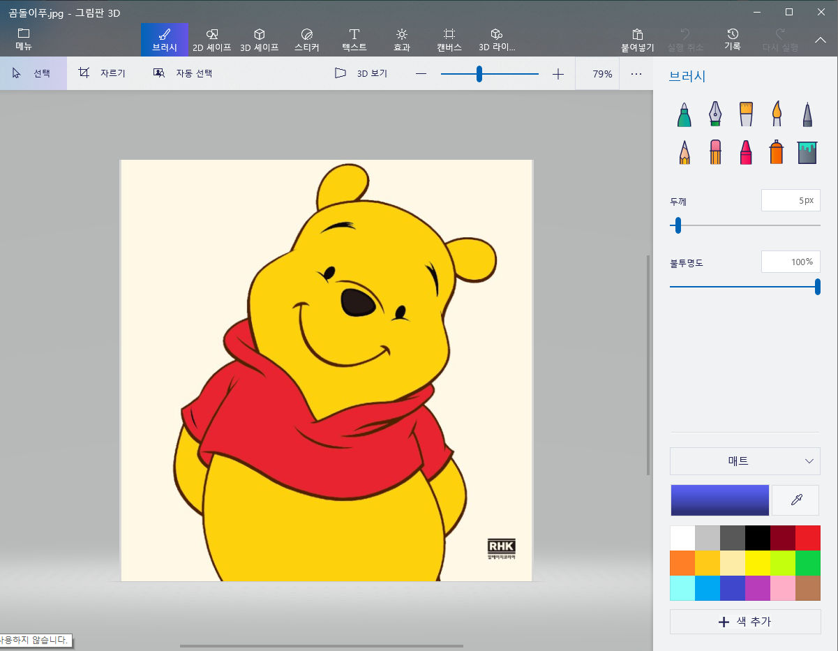Open the 3D 라이브러리 tab
This screenshot has height=651, width=838.
click(x=497, y=40)
